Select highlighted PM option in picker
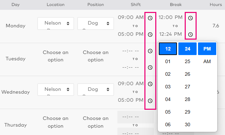Viewport: 225px width, 135px height. coord(207,49)
